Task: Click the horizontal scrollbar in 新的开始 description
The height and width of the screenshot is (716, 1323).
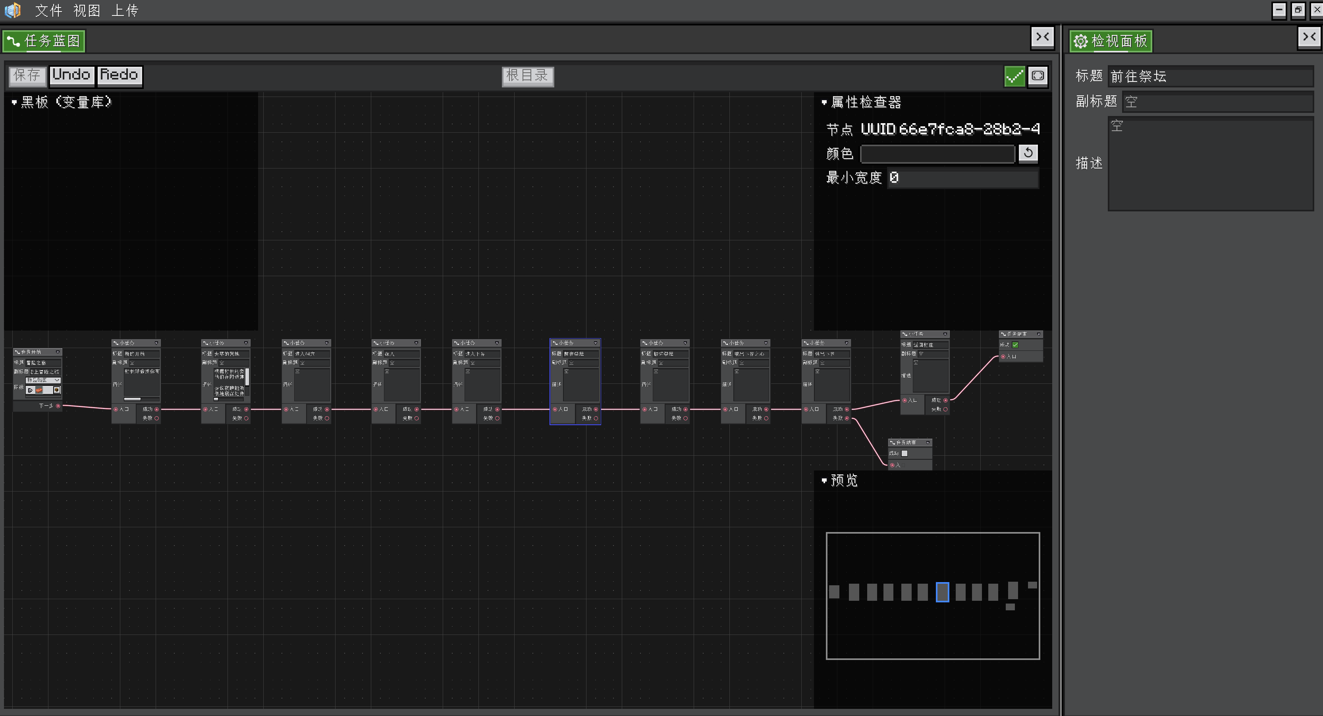Action: coord(133,399)
